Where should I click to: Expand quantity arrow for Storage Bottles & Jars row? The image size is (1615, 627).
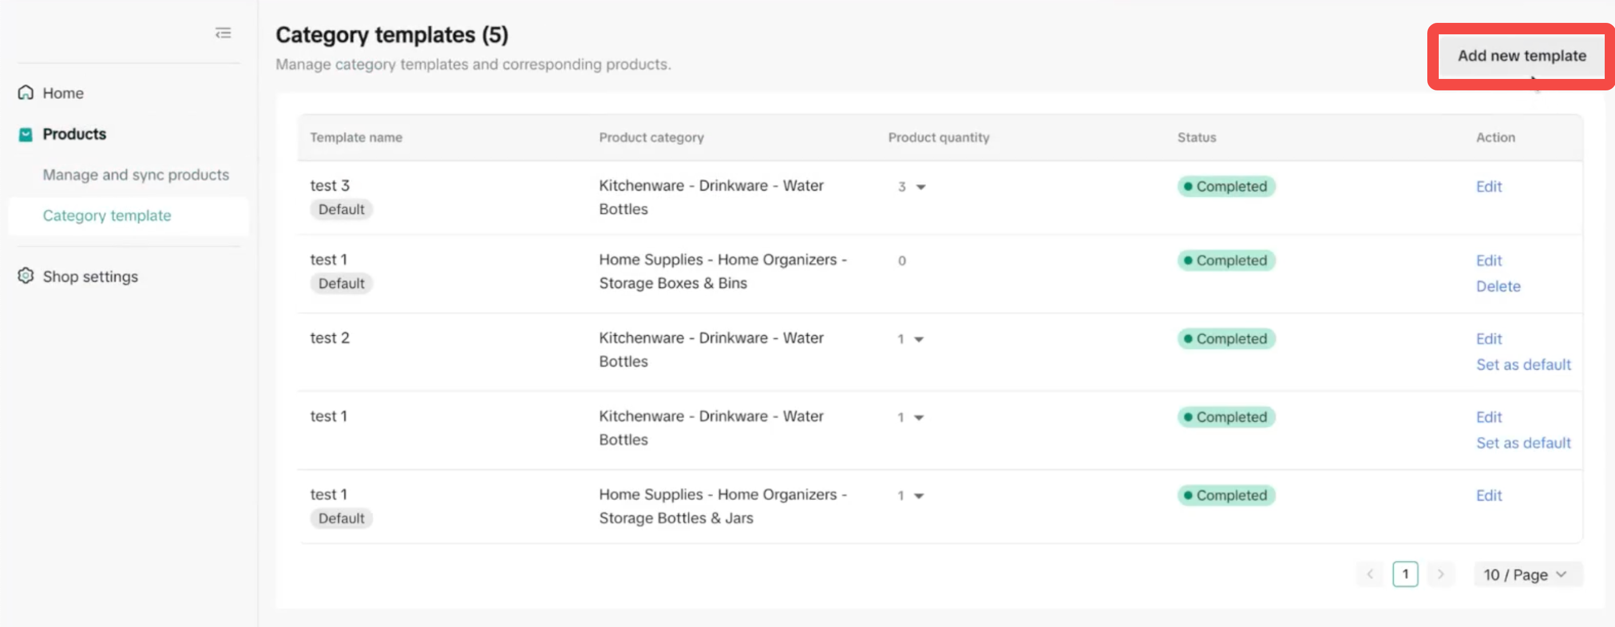pyautogui.click(x=919, y=496)
